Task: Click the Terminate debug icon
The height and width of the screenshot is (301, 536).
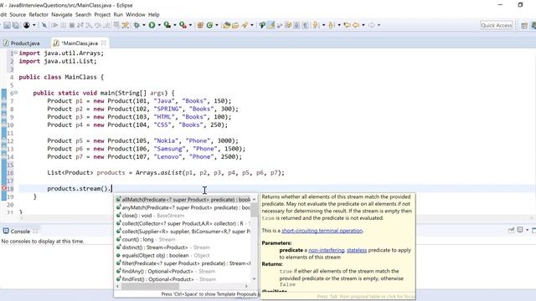Action: (72, 25)
